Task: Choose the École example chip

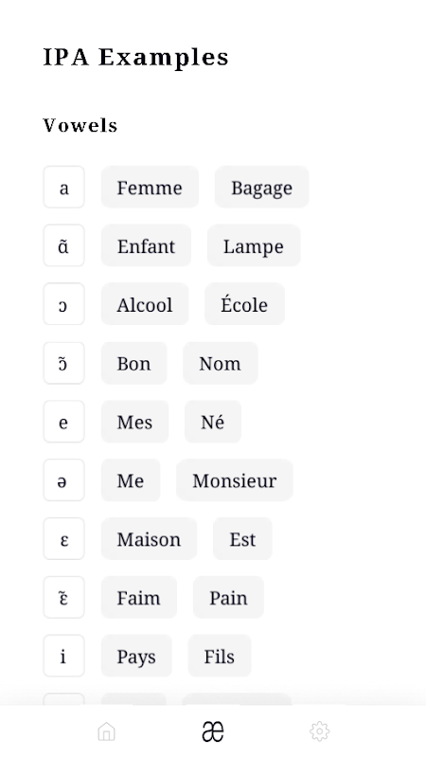Action: pos(244,304)
